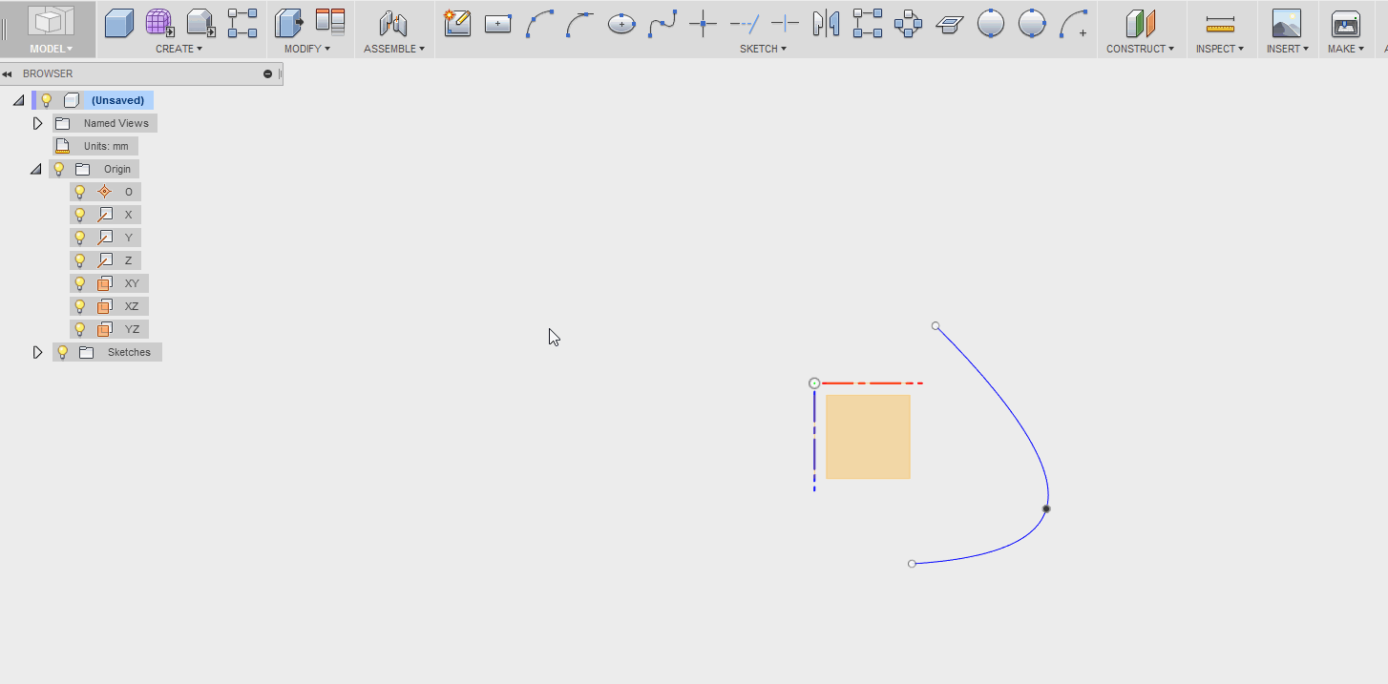
Task: Select the Sketch Point tool
Action: point(703,23)
